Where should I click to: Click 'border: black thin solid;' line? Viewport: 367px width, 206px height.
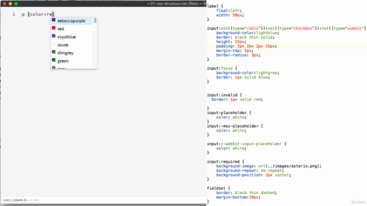point(245,37)
